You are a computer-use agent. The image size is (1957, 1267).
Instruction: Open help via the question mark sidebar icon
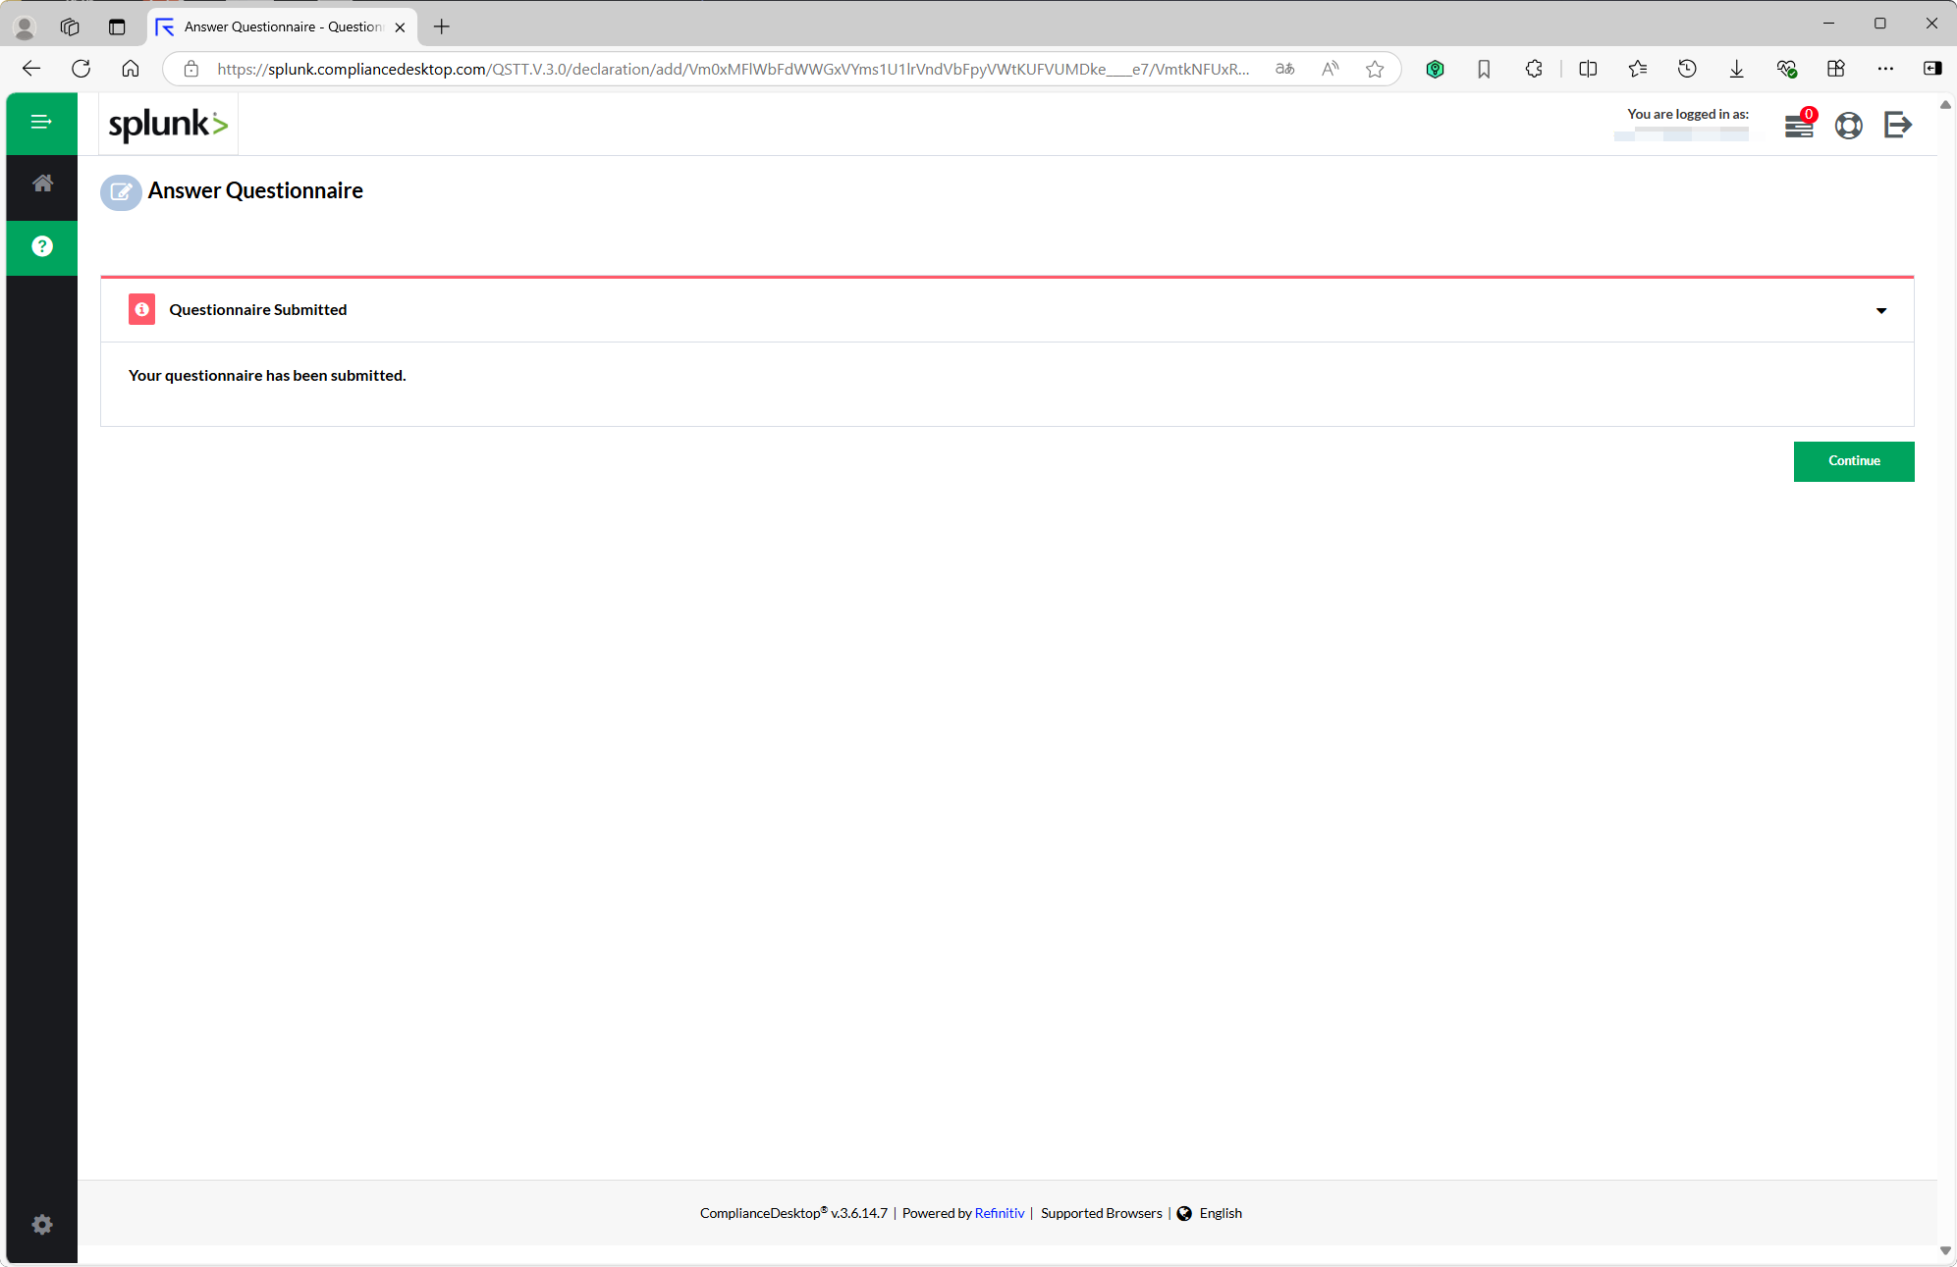click(x=41, y=246)
